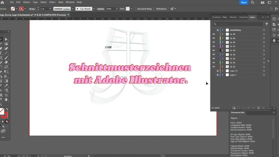Open the fill color dropdown in control bar
Screen dimensions: 279x157
tap(17, 9)
